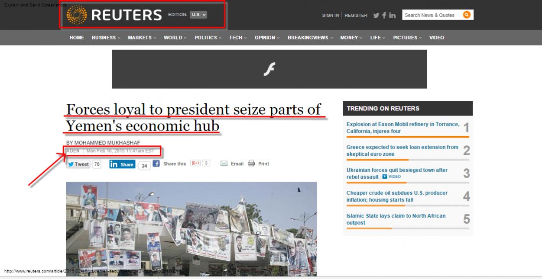542x279 pixels.
Task: Click the Sign In link
Action: 330,15
